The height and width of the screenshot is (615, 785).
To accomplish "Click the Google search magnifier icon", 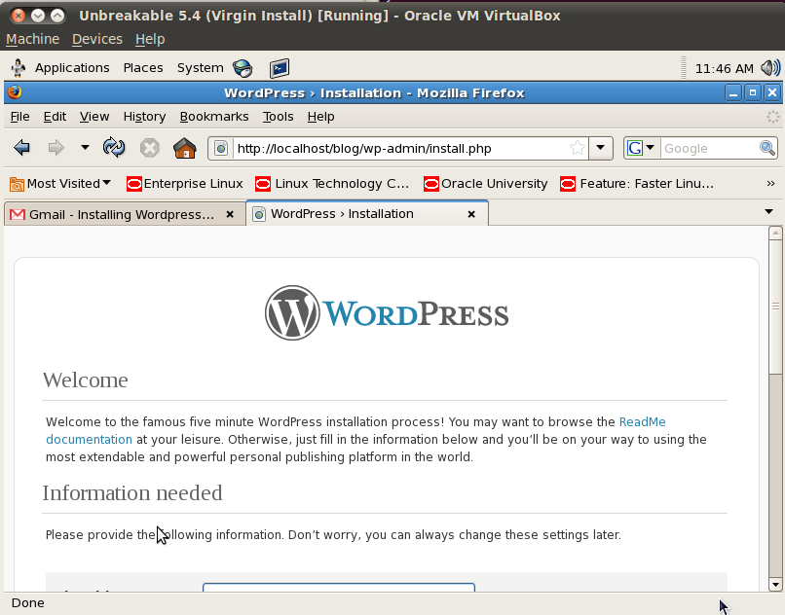I will click(766, 148).
